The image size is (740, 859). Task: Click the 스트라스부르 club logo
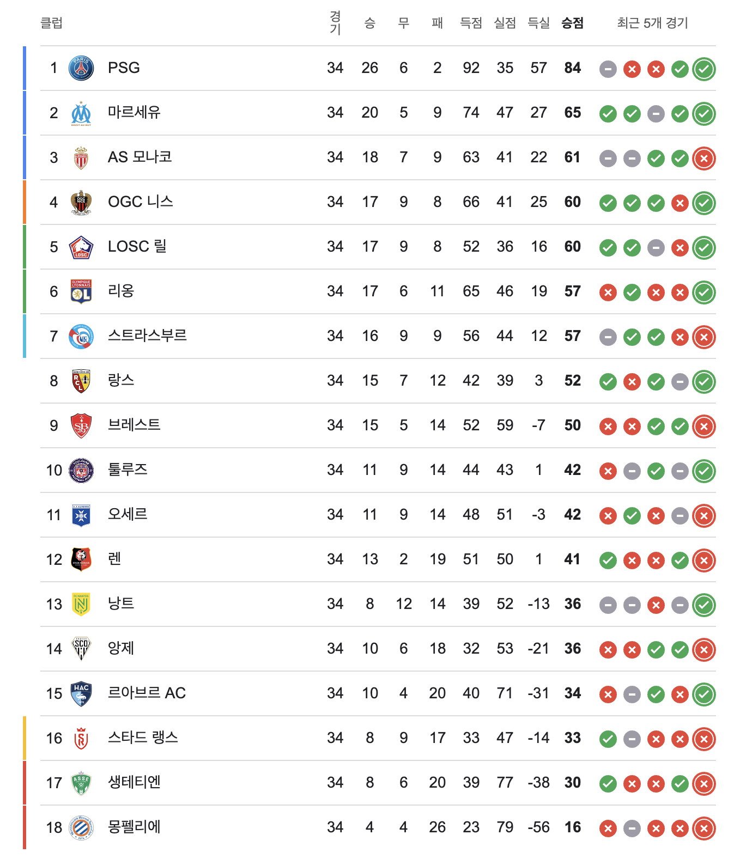click(x=81, y=337)
